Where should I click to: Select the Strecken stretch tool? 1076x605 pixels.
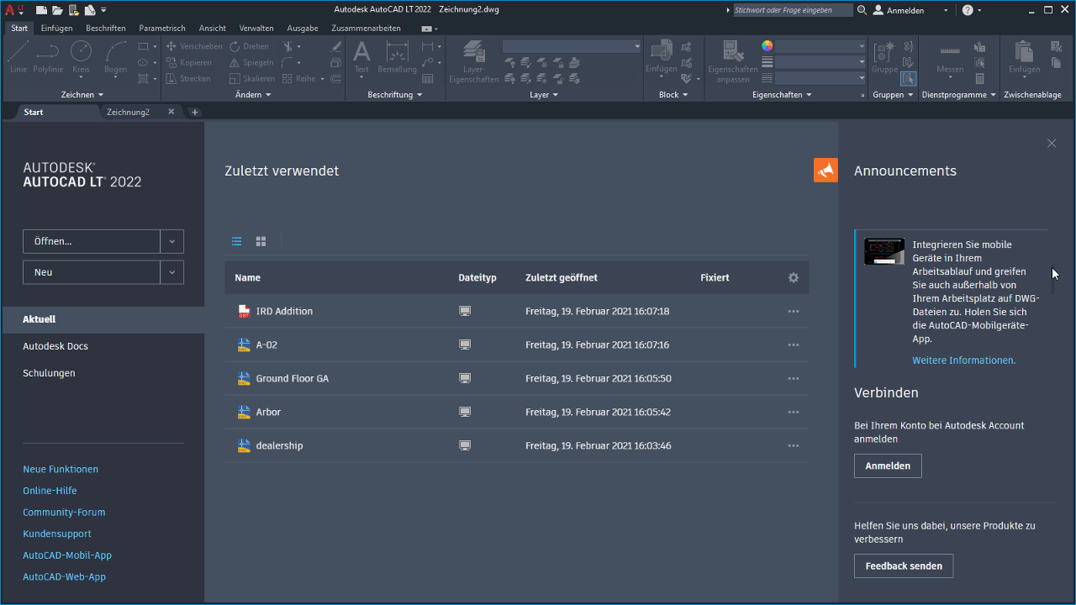[x=188, y=79]
